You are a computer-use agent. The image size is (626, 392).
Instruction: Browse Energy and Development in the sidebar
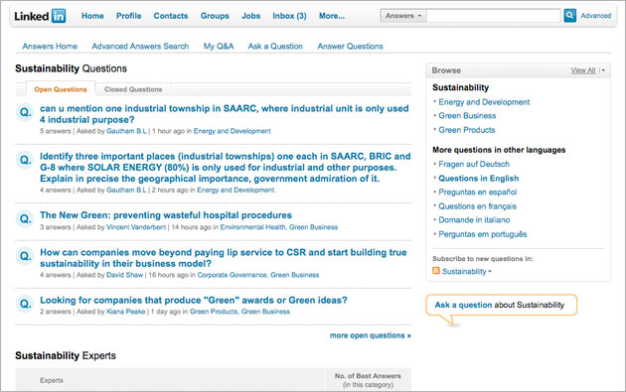tap(484, 102)
